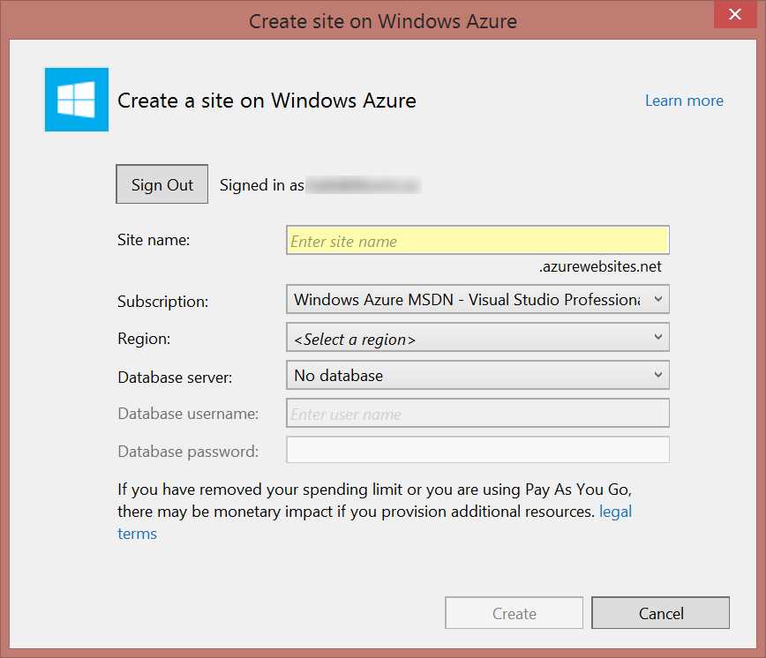Click the dialog title Create site on Windows Azure
This screenshot has width=766, height=658.
pyautogui.click(x=383, y=20)
